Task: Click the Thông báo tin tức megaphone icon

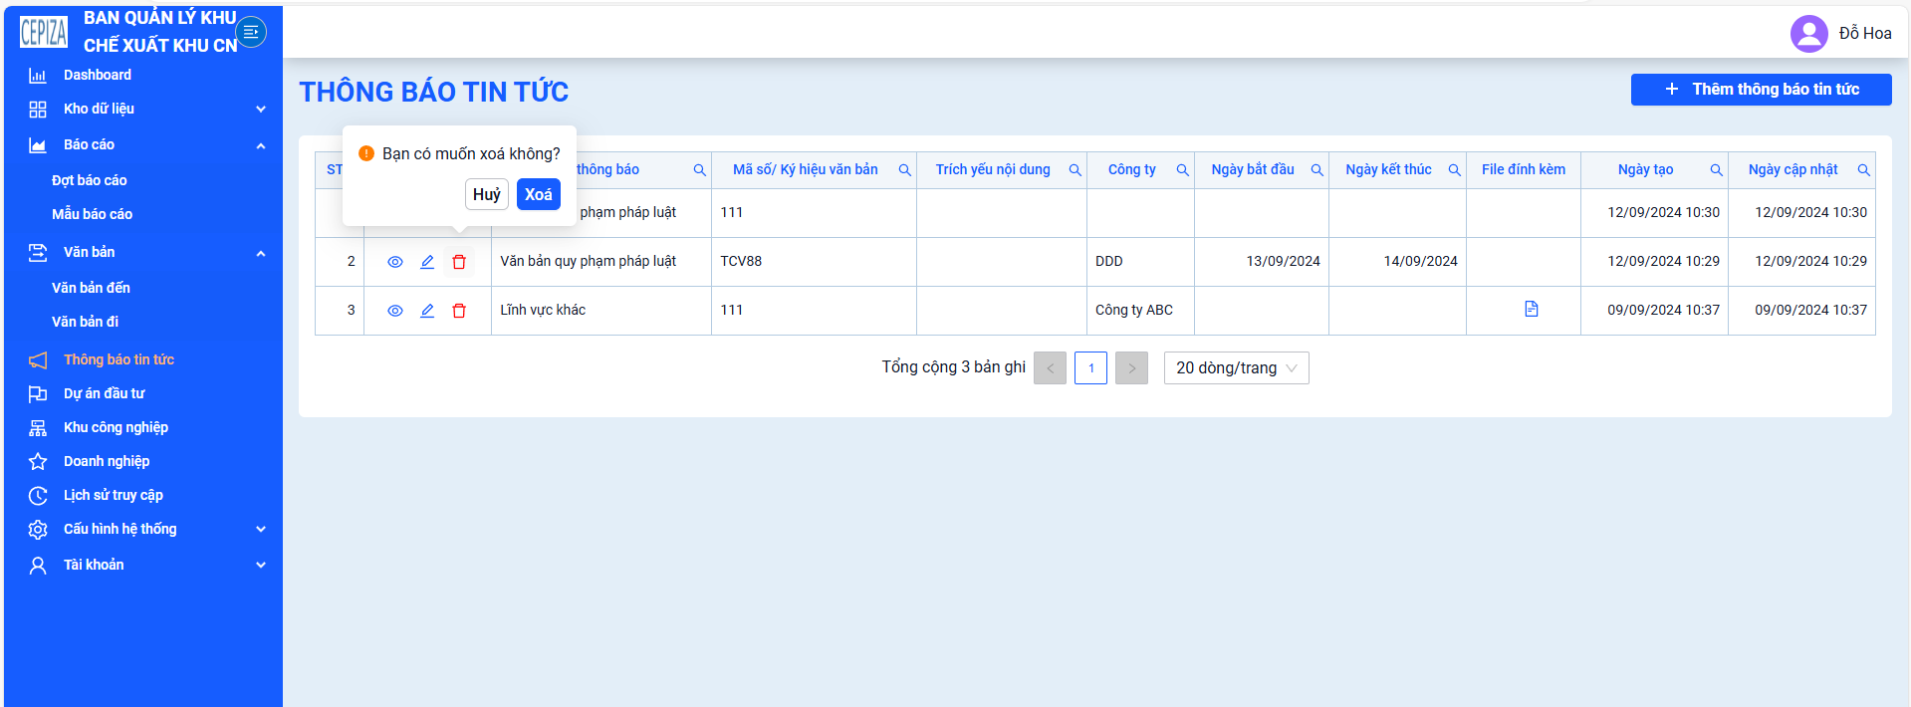Action: pos(38,360)
